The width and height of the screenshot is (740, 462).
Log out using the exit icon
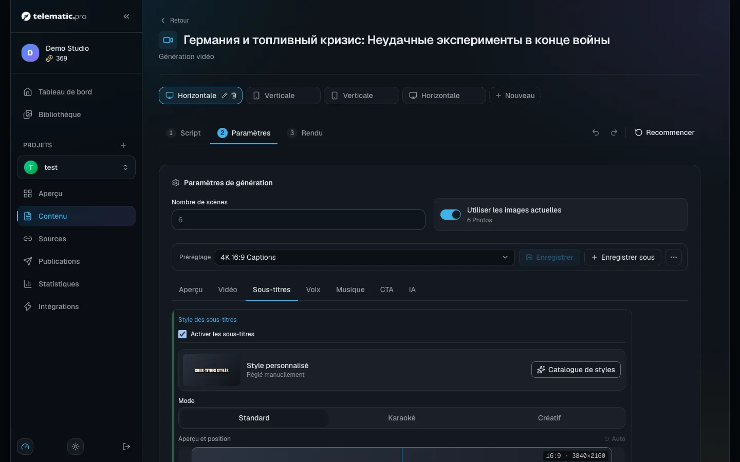tap(126, 447)
